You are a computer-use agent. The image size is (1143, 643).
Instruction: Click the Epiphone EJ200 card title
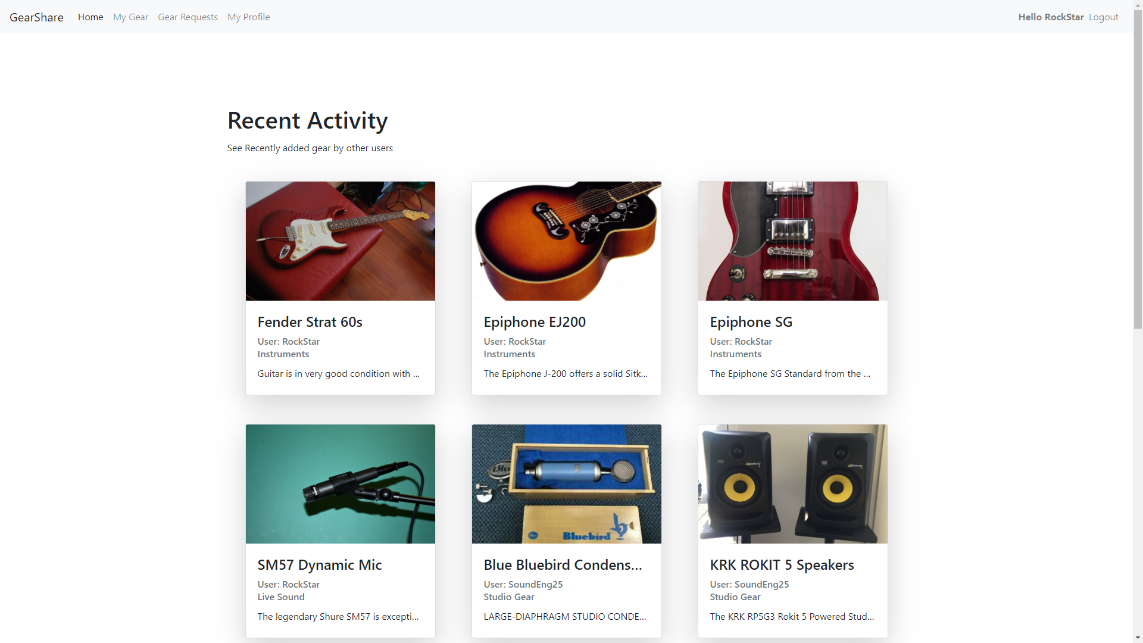coord(535,322)
